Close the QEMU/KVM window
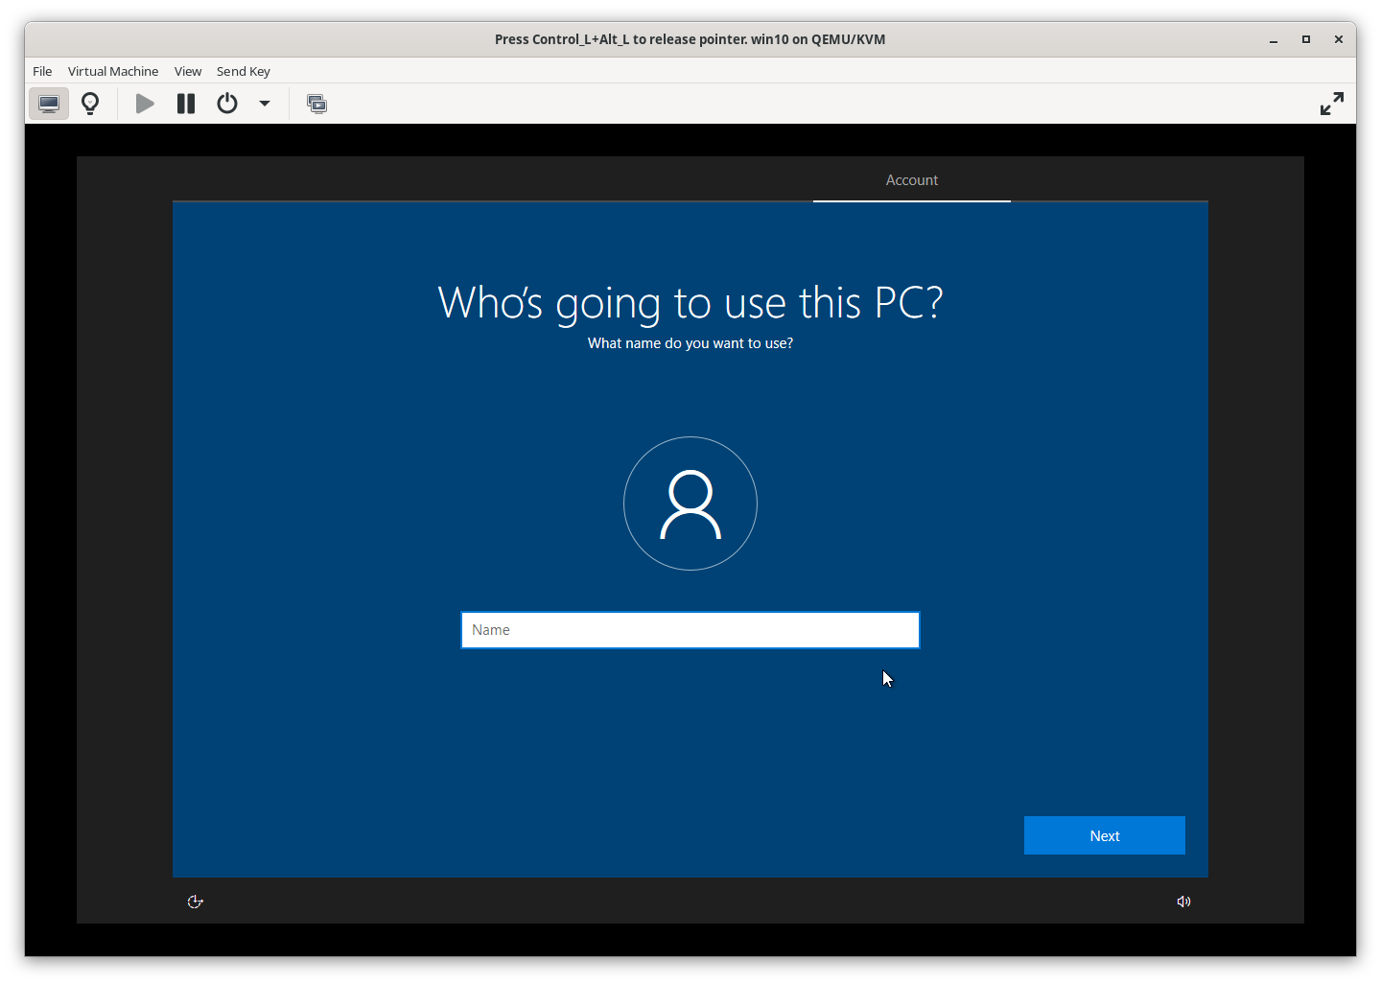1381x984 pixels. [x=1338, y=40]
